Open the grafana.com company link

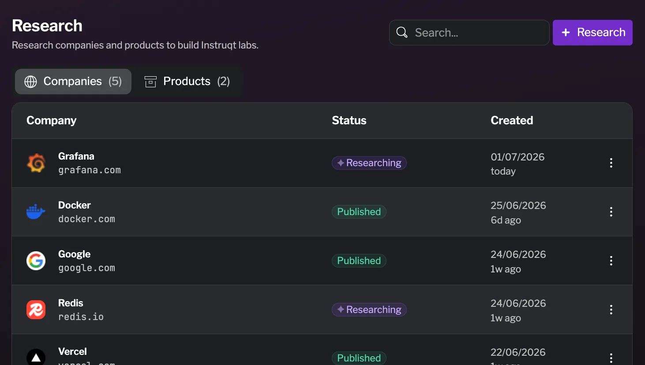tap(90, 170)
